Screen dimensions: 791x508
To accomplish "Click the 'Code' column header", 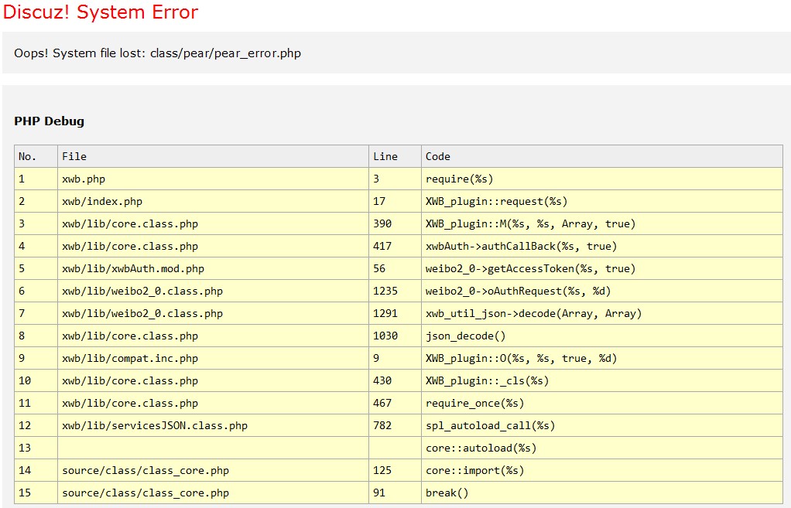I will click(602, 156).
